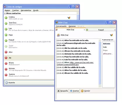Open the pic2up.net link posted by Aitor

(75, 64)
